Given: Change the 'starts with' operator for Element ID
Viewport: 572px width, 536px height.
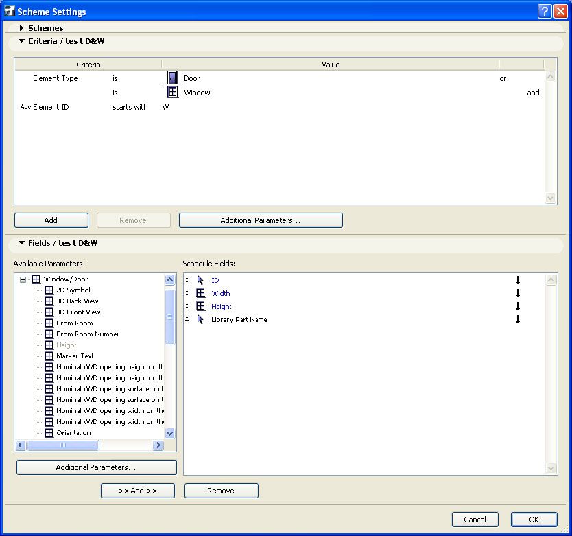Looking at the screenshot, I should (x=130, y=107).
